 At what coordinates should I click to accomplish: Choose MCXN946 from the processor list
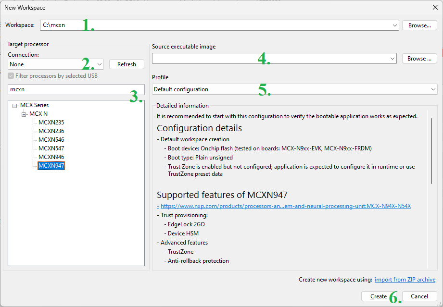point(51,157)
